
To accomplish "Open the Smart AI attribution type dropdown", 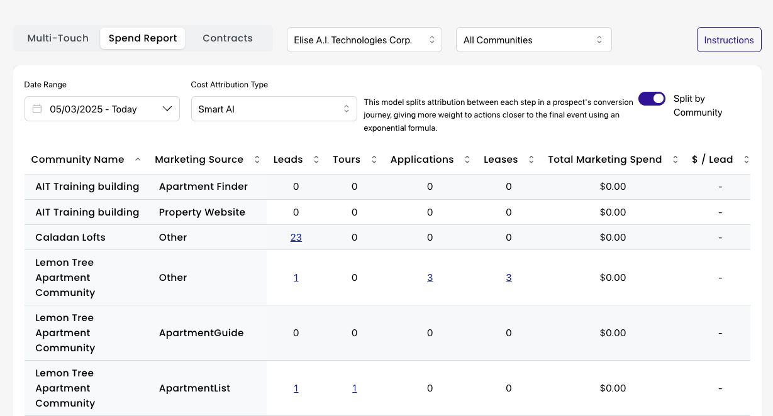I will [x=274, y=109].
